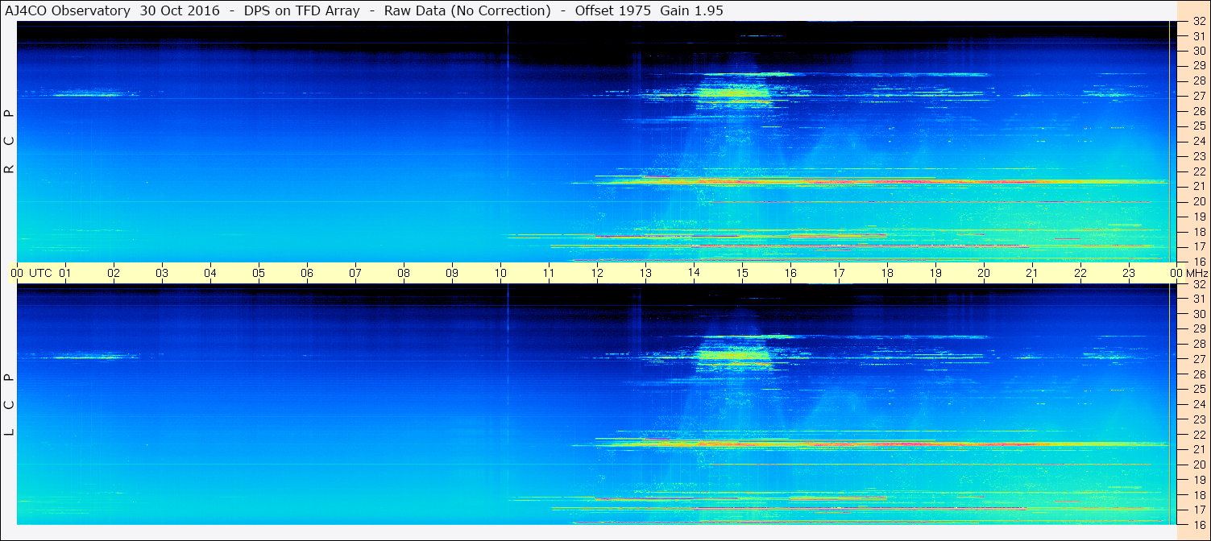The height and width of the screenshot is (541, 1211).
Task: Select the 23 hour label on the time axis
Action: [x=1129, y=273]
